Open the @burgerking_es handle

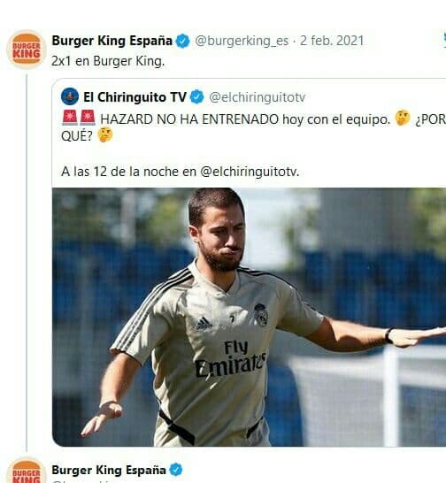[x=242, y=41]
